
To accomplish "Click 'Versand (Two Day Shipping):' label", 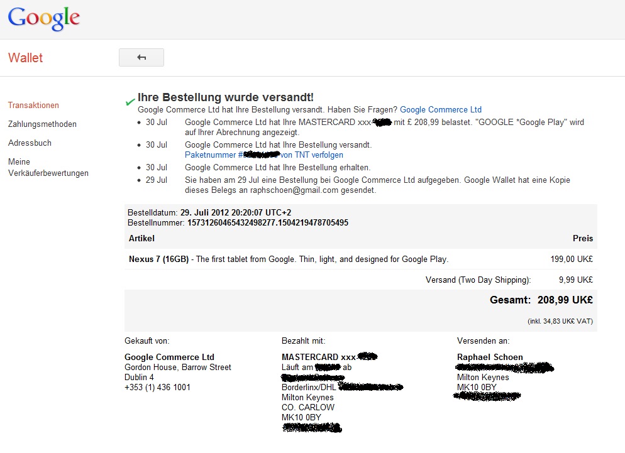I will pos(478,280).
